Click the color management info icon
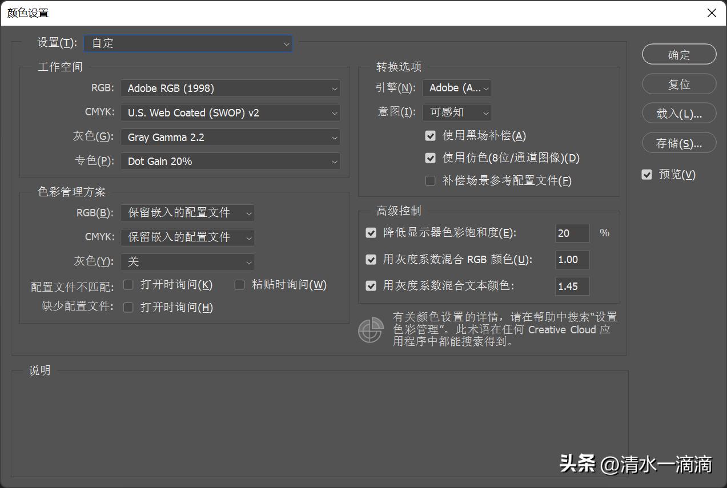The width and height of the screenshot is (727, 488). click(370, 330)
